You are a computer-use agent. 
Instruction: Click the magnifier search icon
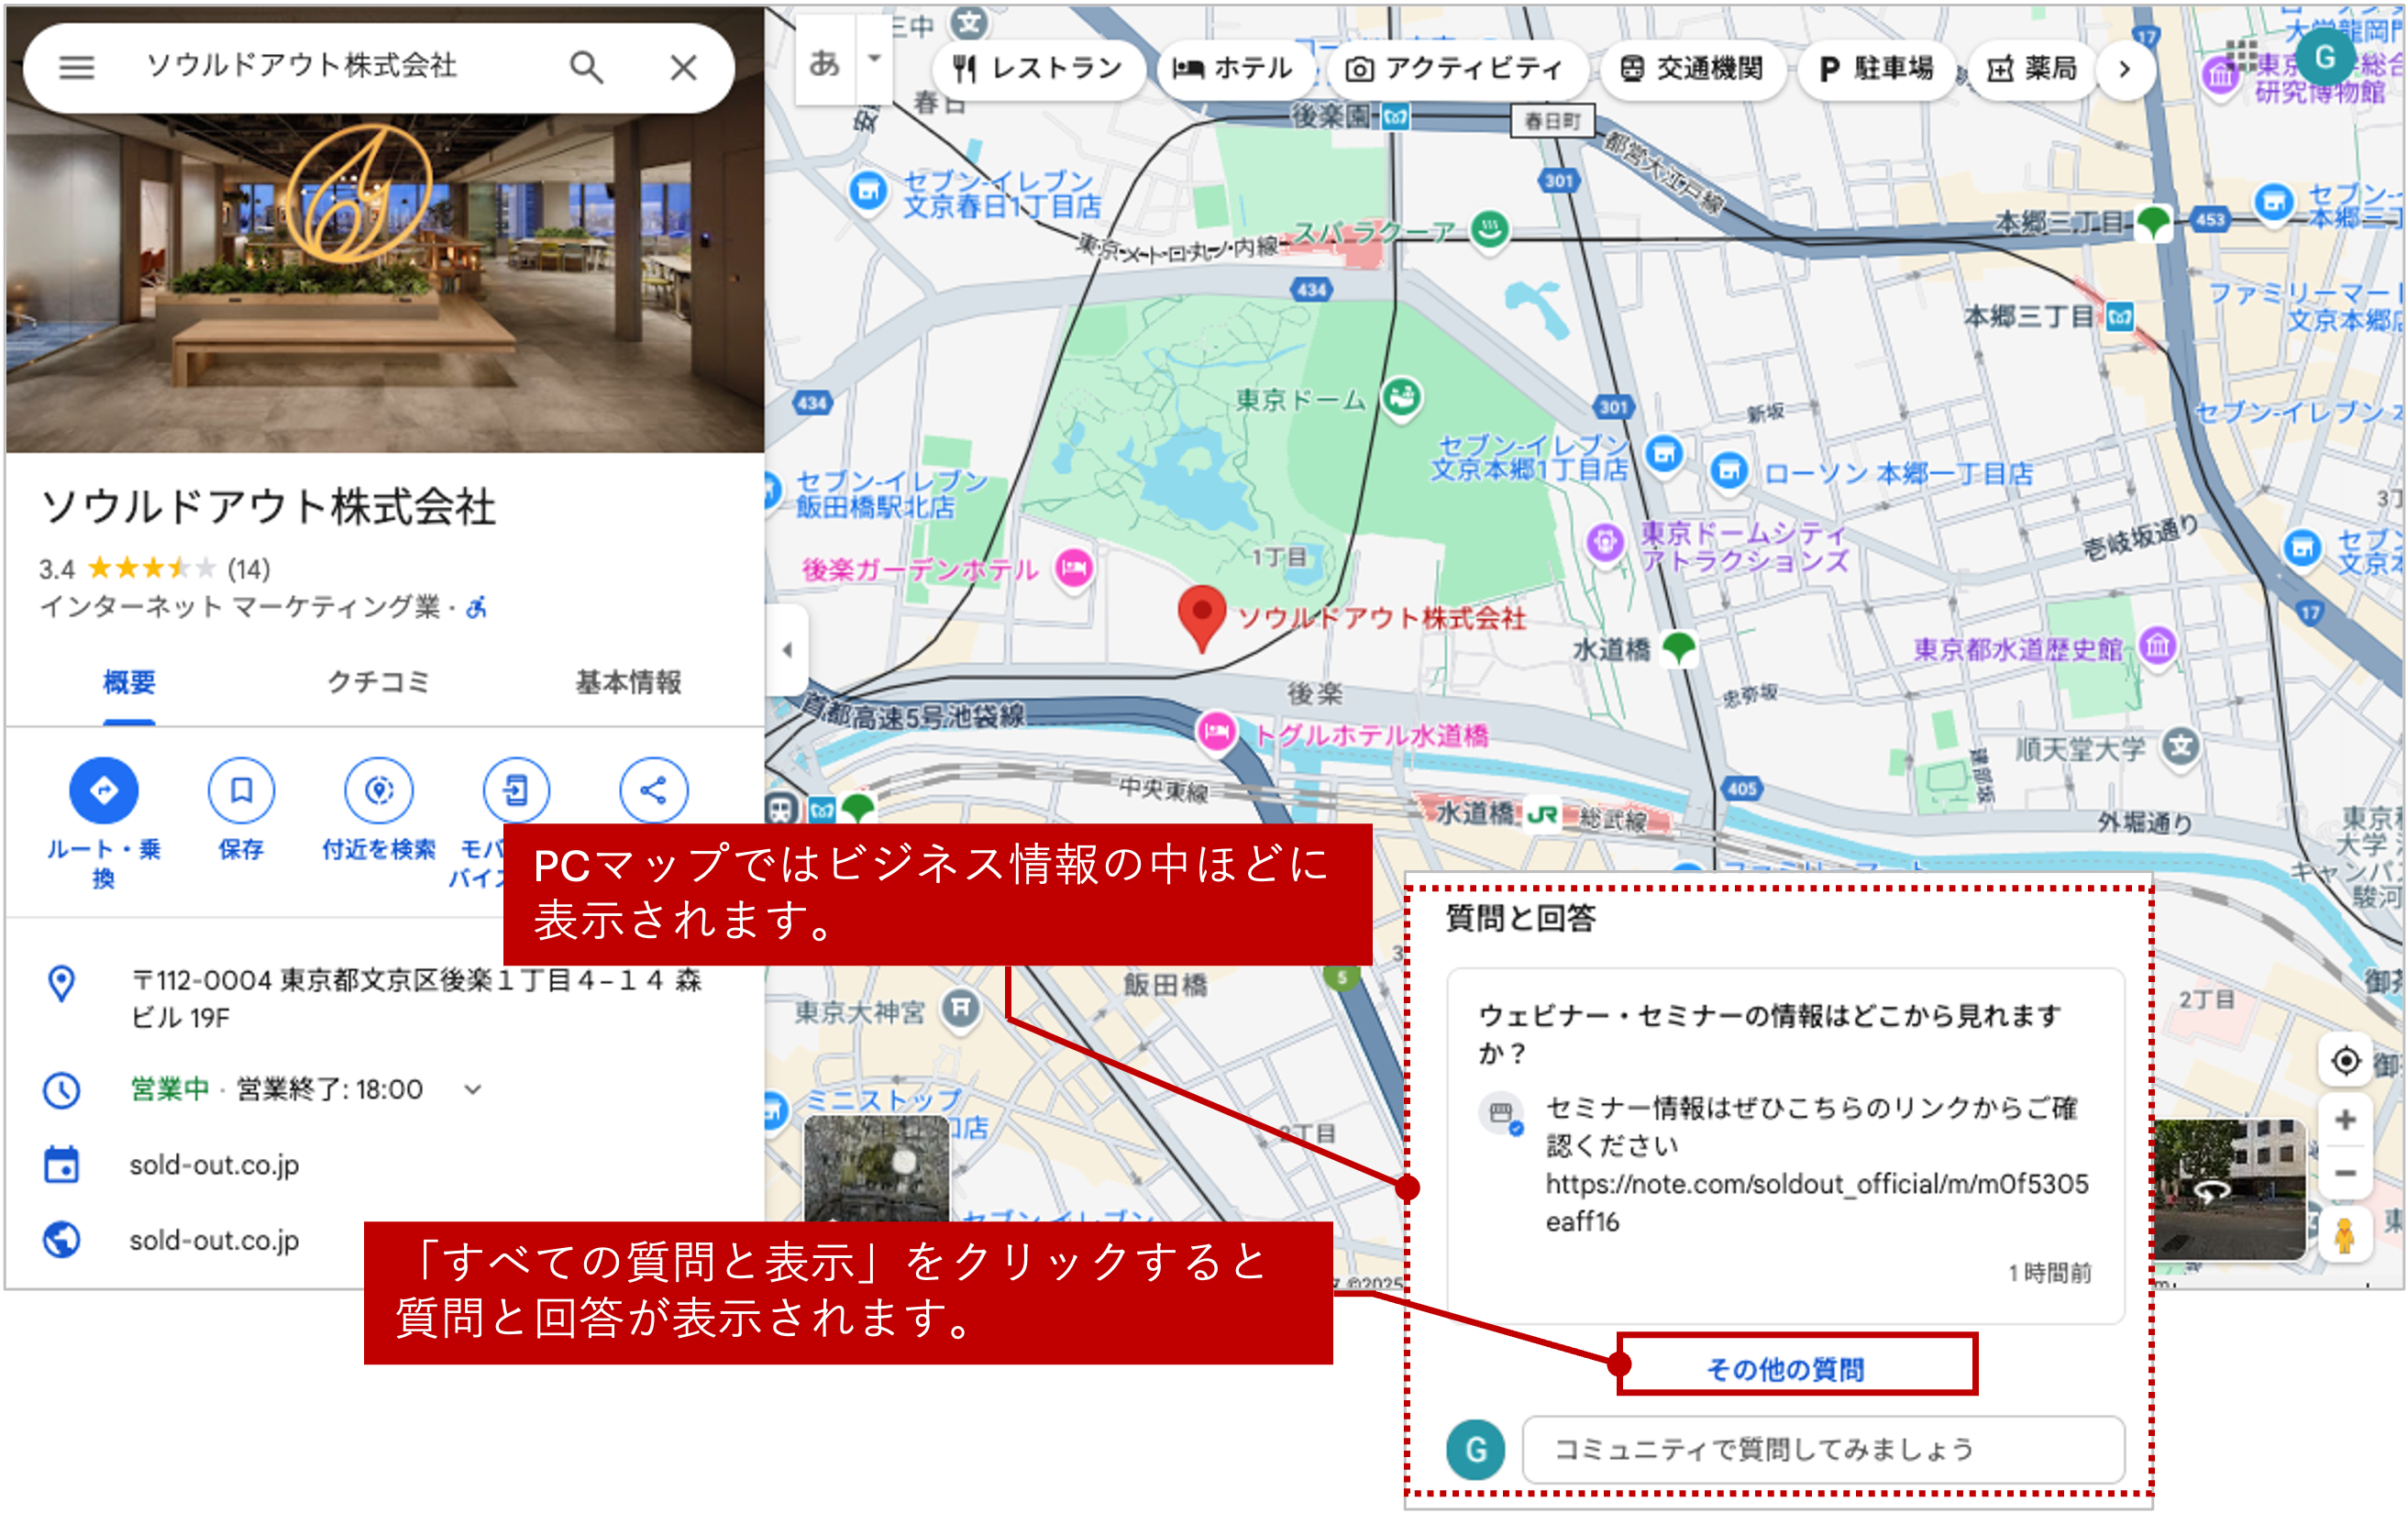586,67
